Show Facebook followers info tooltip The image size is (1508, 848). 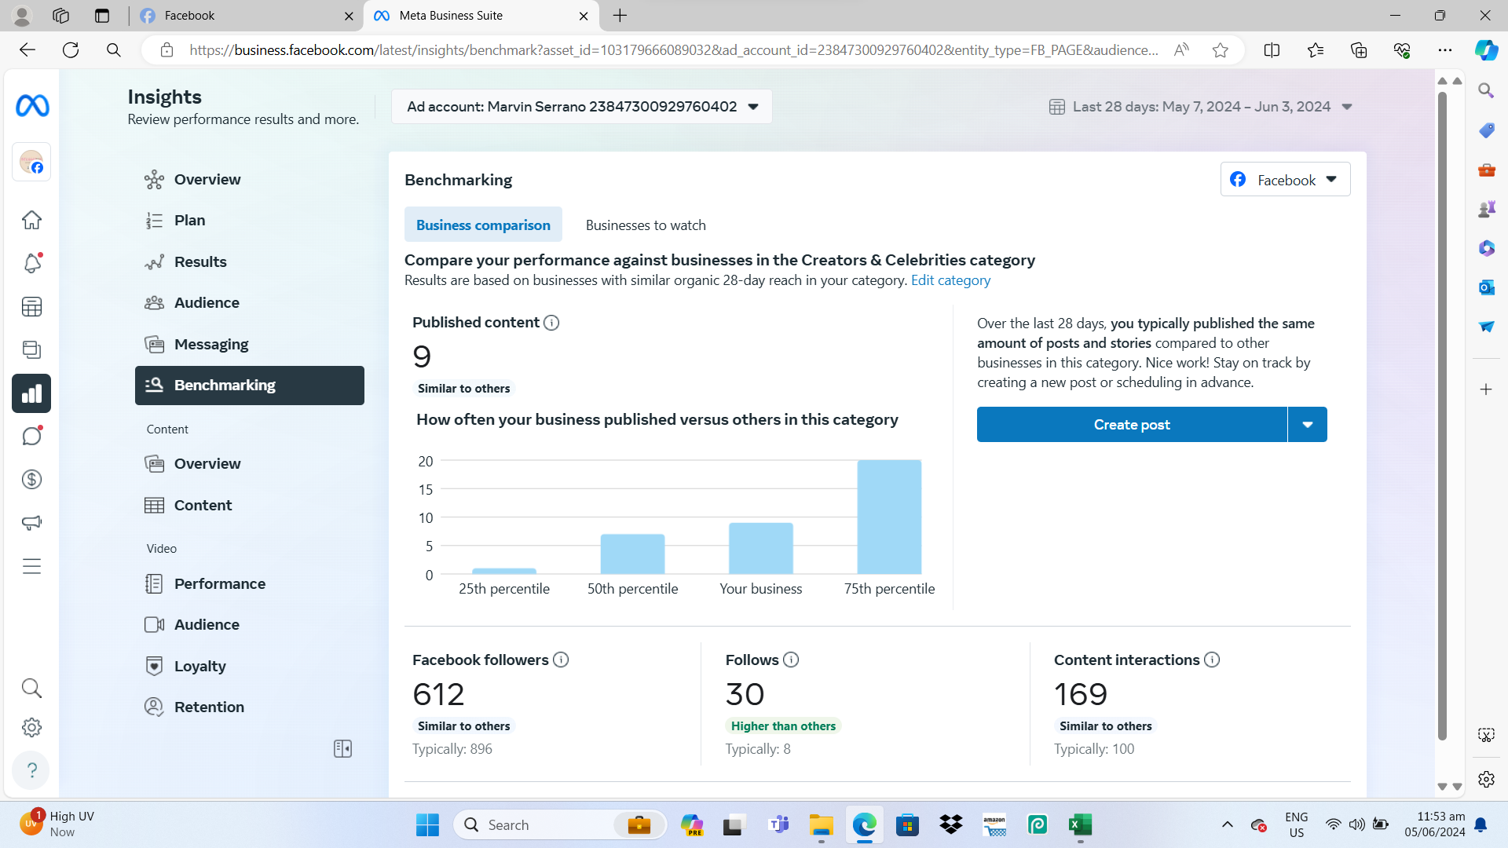point(561,660)
